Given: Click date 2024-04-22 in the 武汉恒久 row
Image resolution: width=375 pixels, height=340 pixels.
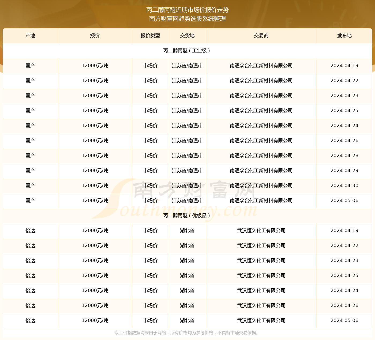Looking at the screenshot, I should pyautogui.click(x=344, y=245).
